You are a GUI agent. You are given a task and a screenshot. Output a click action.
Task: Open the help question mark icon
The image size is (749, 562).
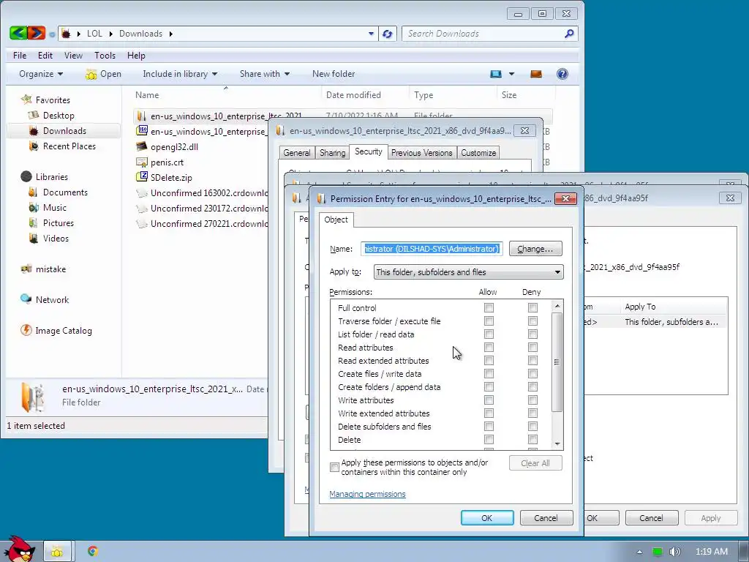(562, 74)
